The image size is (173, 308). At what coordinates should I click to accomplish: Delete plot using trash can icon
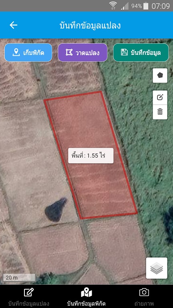[x=160, y=112]
